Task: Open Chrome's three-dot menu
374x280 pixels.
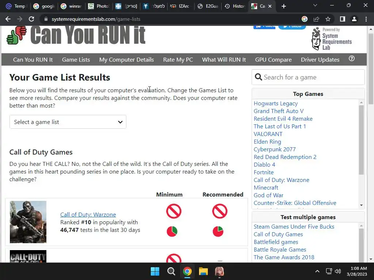Action: (x=366, y=19)
